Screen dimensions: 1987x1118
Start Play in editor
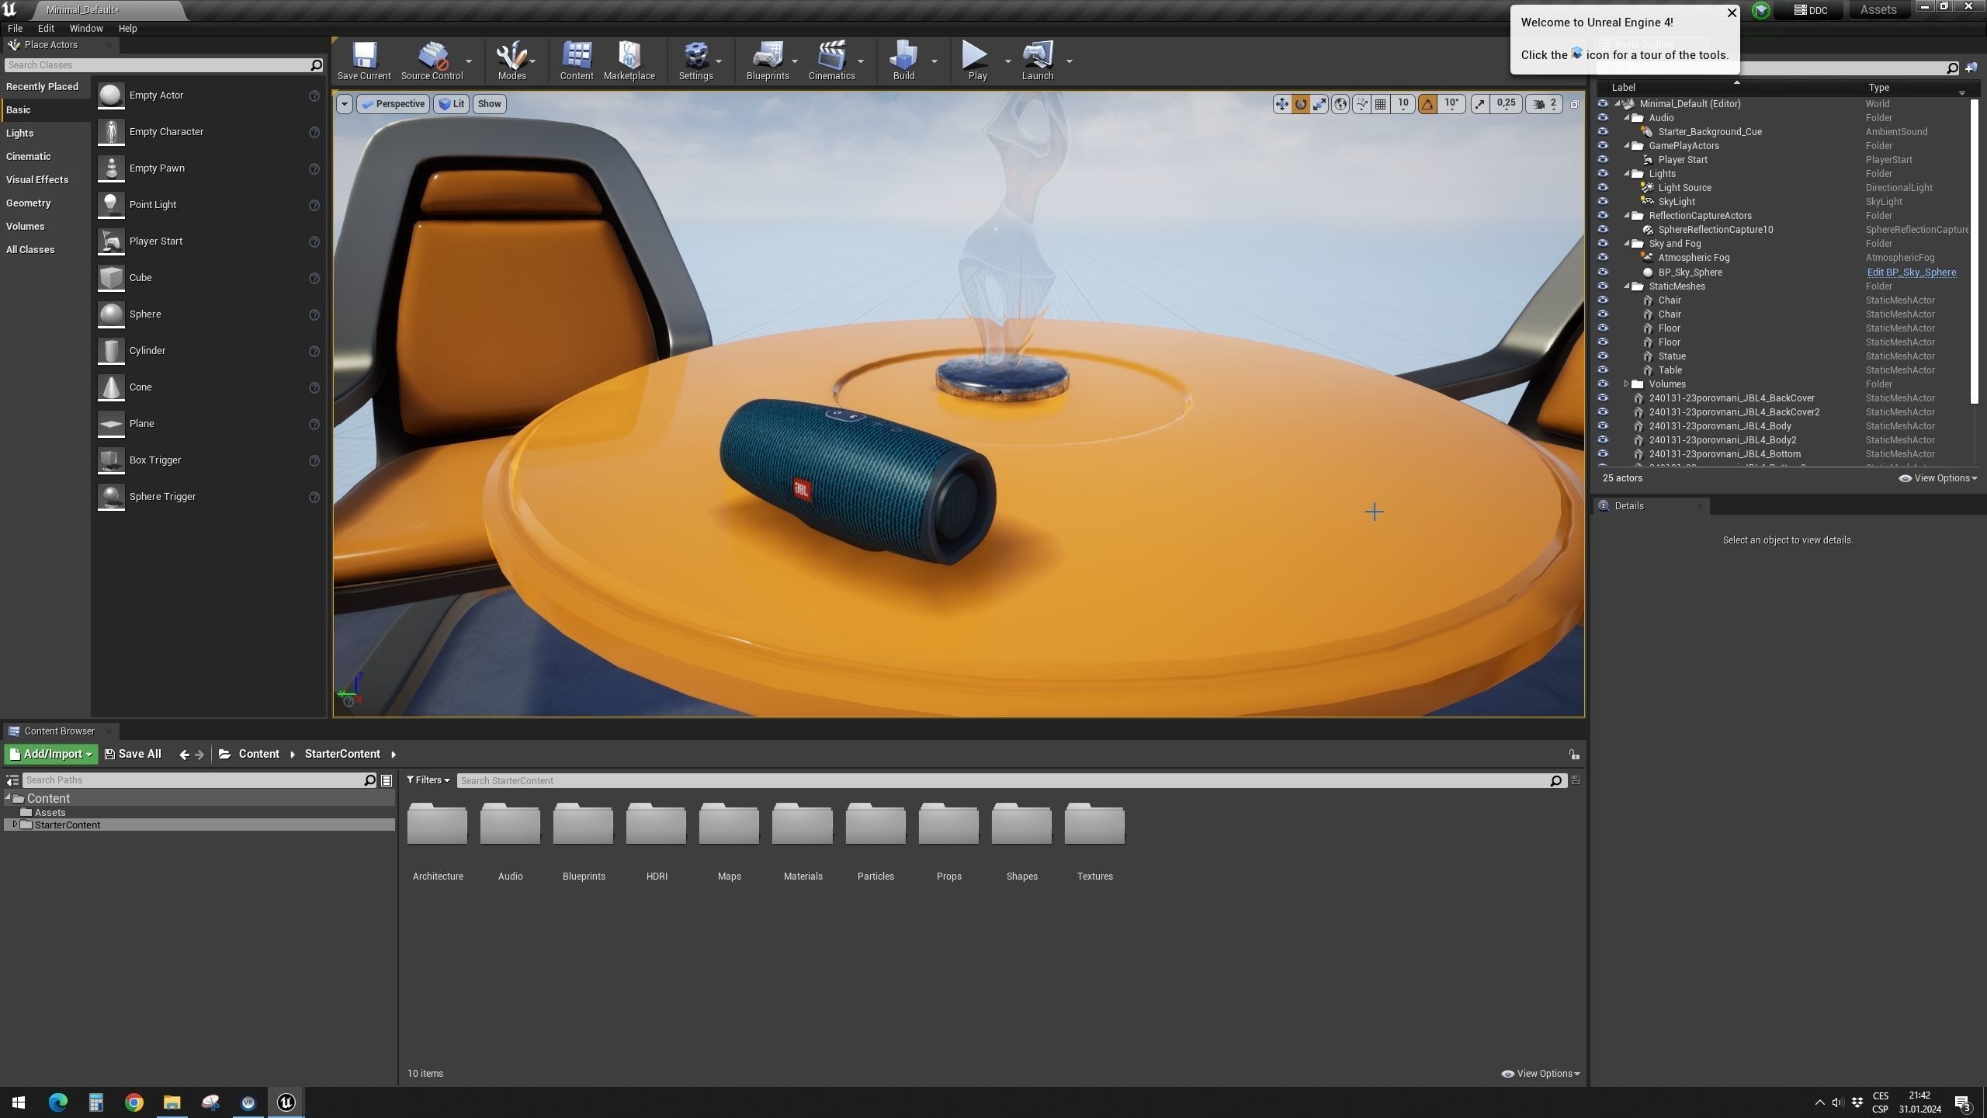coord(977,61)
